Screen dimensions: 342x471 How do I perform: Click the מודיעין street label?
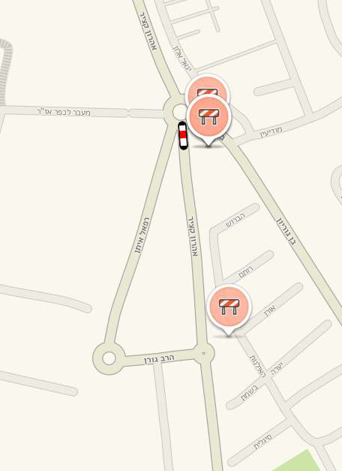coord(271,132)
